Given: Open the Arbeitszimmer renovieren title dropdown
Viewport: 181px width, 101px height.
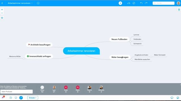Looking at the screenshot, I should click(x=20, y=3).
